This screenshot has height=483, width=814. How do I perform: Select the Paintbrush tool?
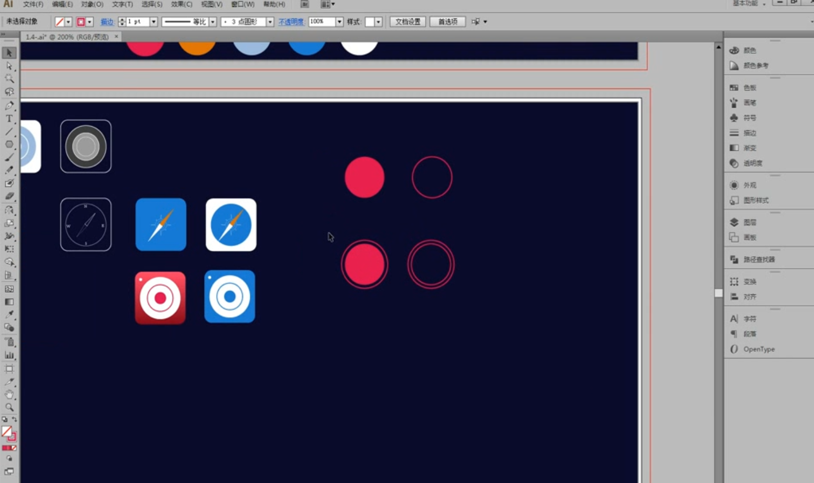(x=9, y=158)
